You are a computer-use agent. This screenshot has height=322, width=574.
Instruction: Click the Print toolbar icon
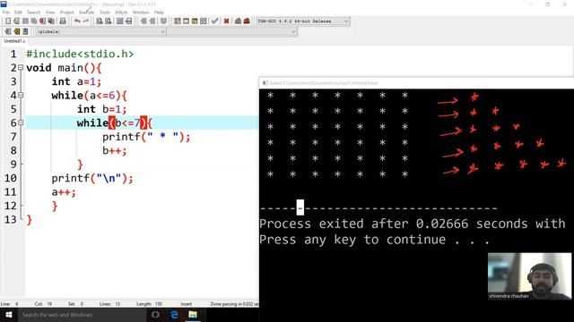tap(63, 21)
